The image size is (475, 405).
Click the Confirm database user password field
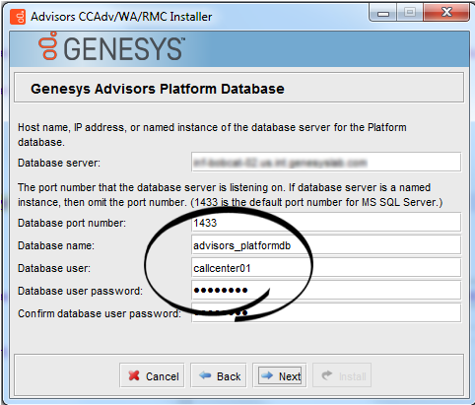click(x=326, y=313)
